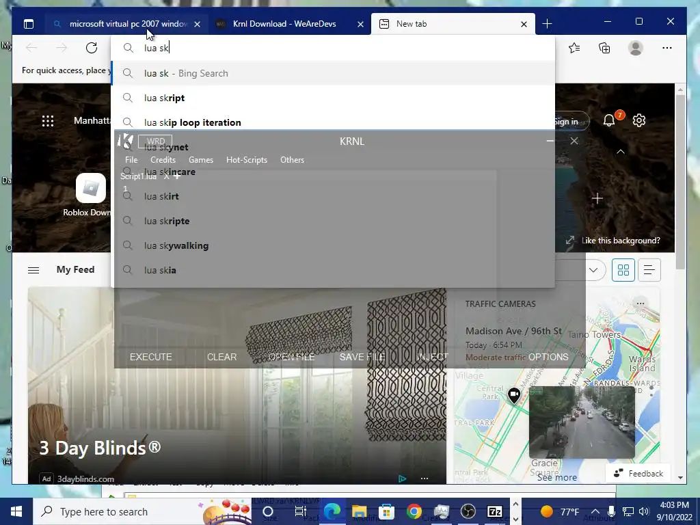Screen dimensions: 700x525
Task: Open Edge Settings and more ellipsis
Action: point(667,48)
